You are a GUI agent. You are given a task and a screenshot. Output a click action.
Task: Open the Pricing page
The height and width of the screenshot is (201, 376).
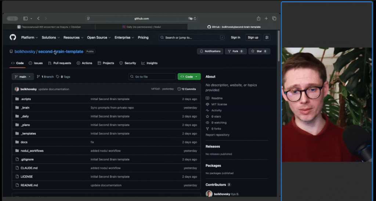[143, 37]
